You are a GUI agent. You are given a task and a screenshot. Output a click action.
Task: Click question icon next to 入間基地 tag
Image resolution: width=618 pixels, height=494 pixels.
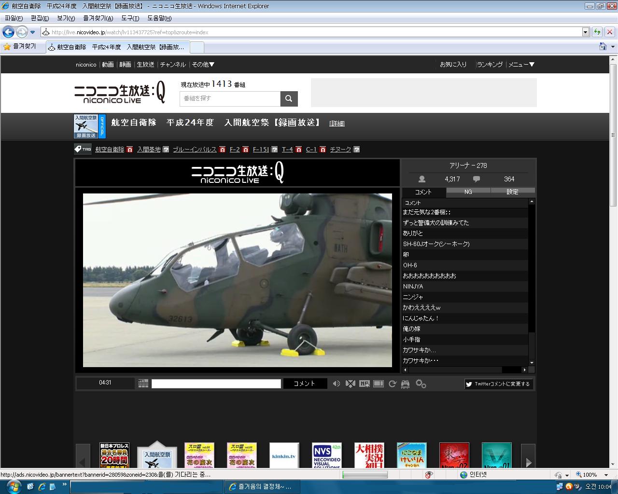tap(166, 150)
